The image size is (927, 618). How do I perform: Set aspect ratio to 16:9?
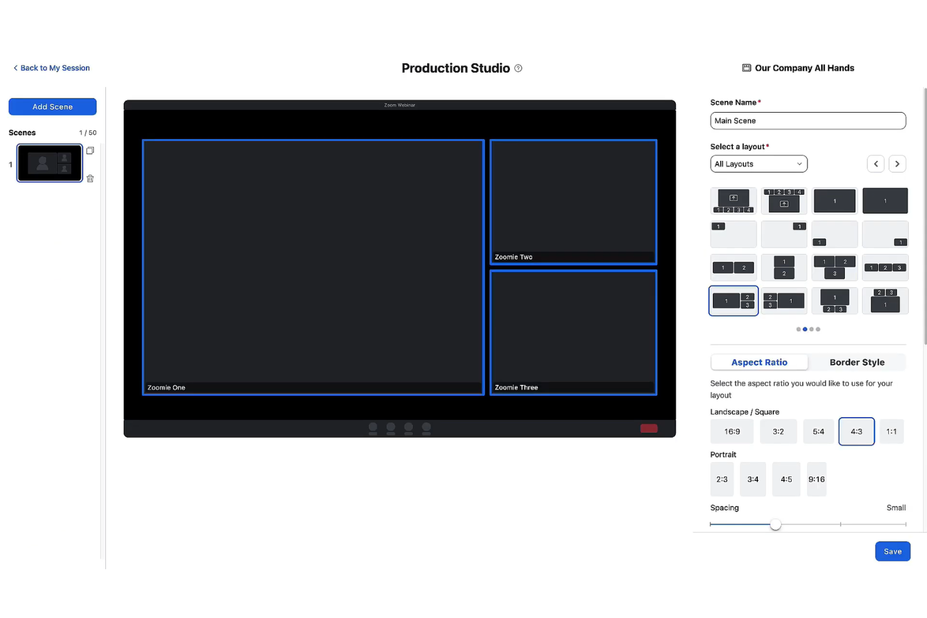[x=732, y=431]
